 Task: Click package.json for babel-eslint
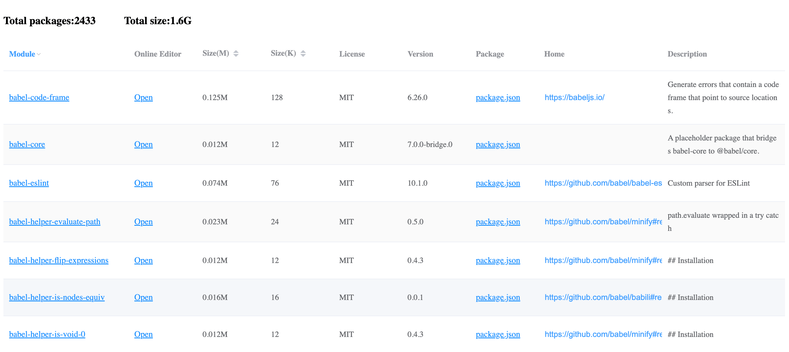[498, 183]
